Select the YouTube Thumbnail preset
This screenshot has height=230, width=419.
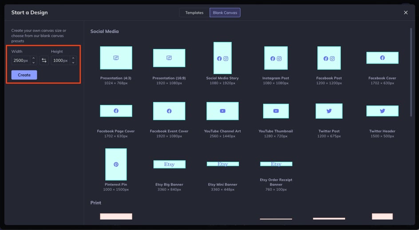pyautogui.click(x=276, y=111)
